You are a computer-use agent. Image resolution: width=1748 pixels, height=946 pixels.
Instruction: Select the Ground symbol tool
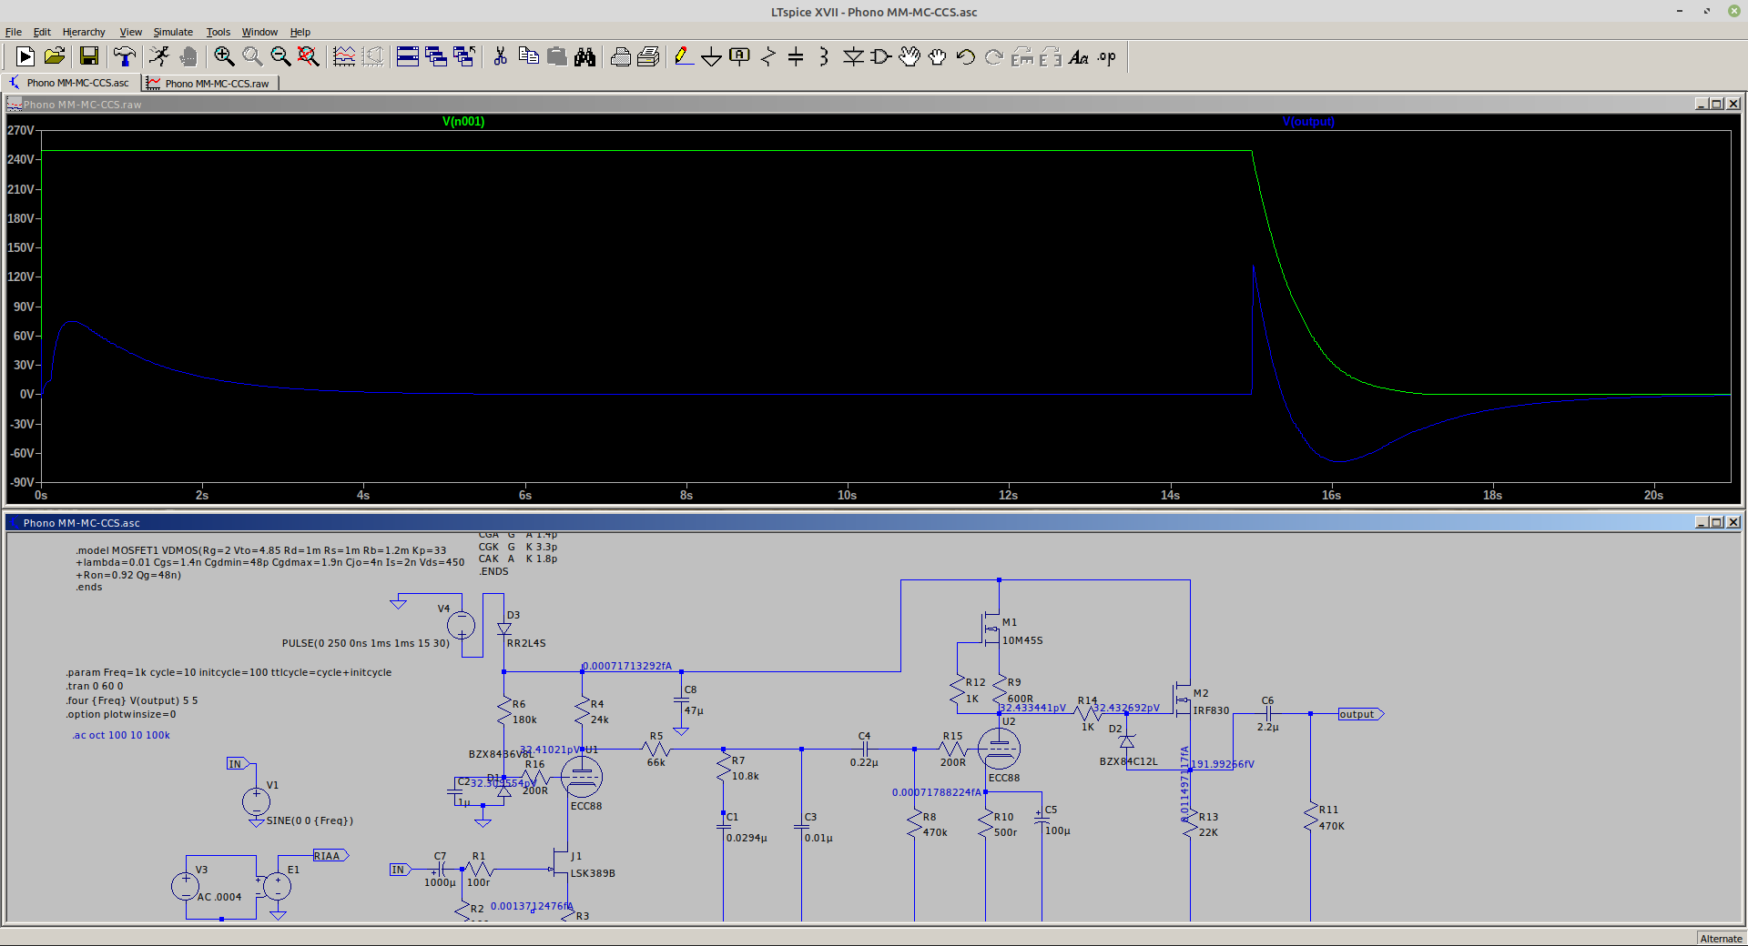[711, 56]
